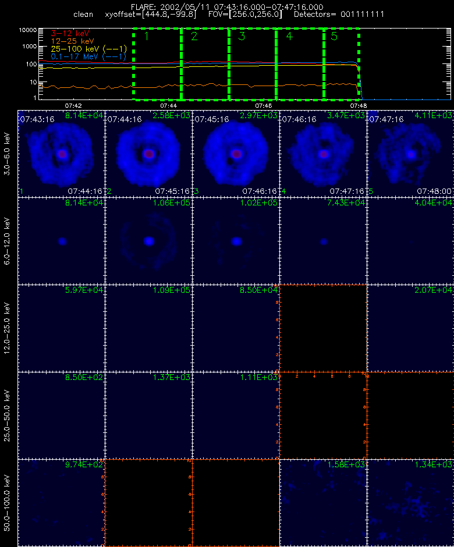Image resolution: width=454 pixels, height=547 pixels.
Task: Click the 1.37E+03 peak value
Action: [x=171, y=377]
